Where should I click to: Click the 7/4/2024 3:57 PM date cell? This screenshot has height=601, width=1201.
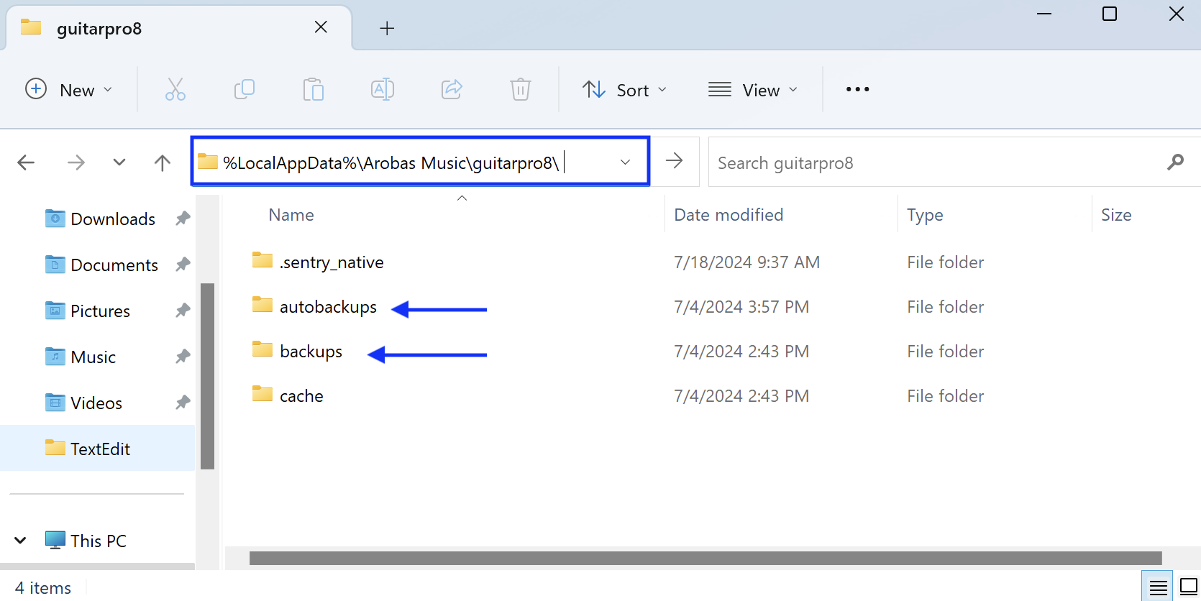click(741, 307)
